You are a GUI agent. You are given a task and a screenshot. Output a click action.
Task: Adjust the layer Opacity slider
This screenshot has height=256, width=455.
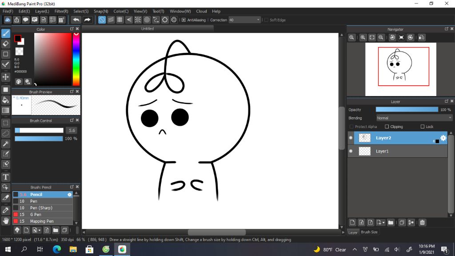pyautogui.click(x=407, y=109)
